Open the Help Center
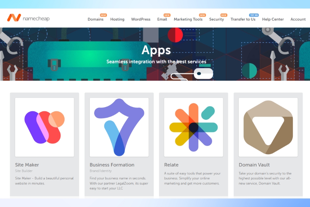 [273, 19]
